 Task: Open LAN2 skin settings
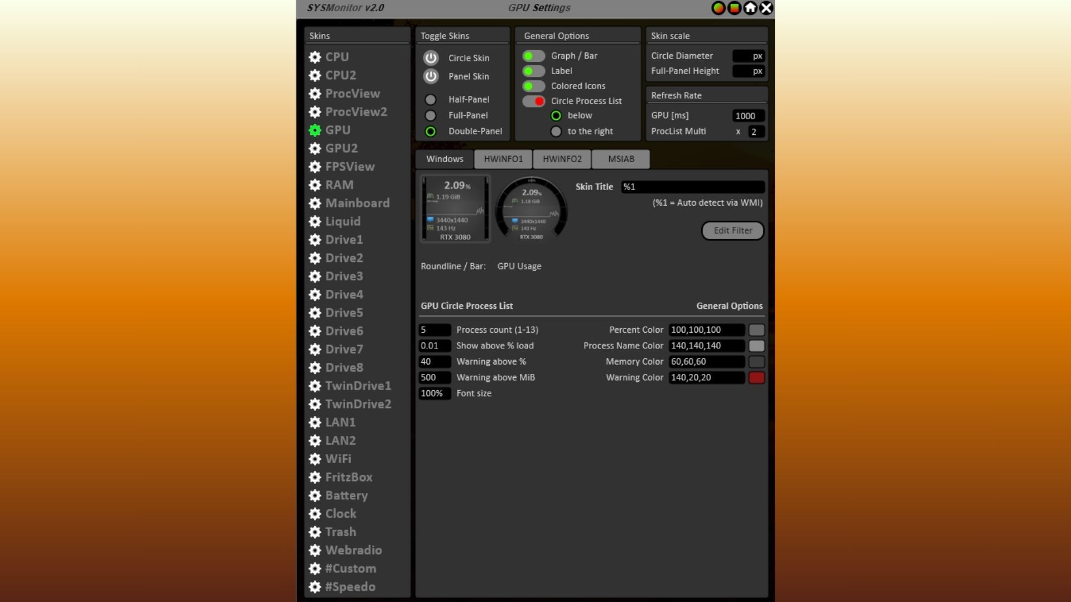tap(340, 440)
